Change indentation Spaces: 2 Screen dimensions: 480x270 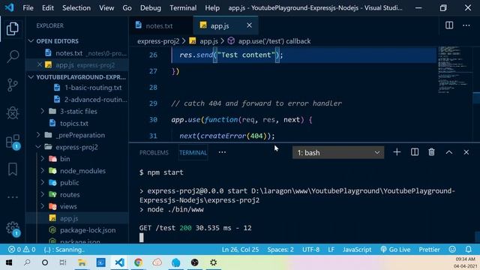point(280,250)
